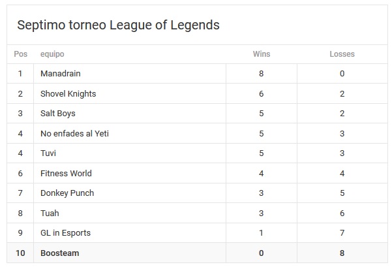Sort table by Losses column header
This screenshot has width=392, height=269.
coord(342,54)
